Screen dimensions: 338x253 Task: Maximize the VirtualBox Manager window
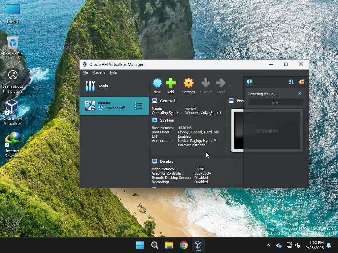click(286, 64)
